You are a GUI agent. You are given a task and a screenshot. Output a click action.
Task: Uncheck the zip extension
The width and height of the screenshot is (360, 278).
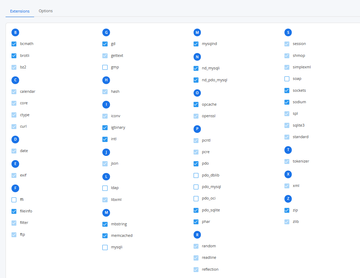(287, 210)
